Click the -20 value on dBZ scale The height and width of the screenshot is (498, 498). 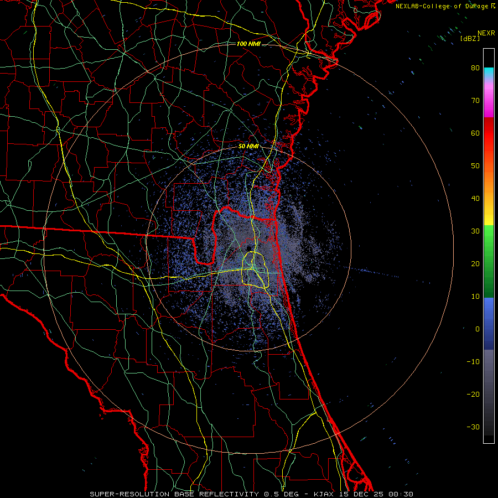pos(473,394)
